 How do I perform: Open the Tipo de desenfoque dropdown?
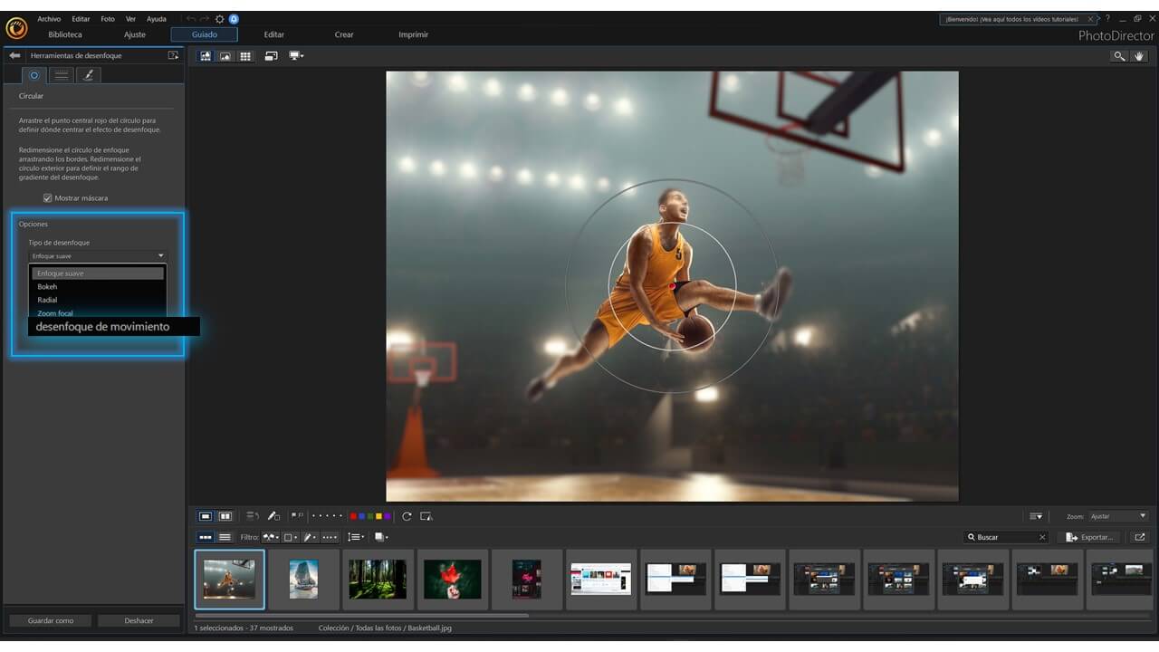click(97, 256)
